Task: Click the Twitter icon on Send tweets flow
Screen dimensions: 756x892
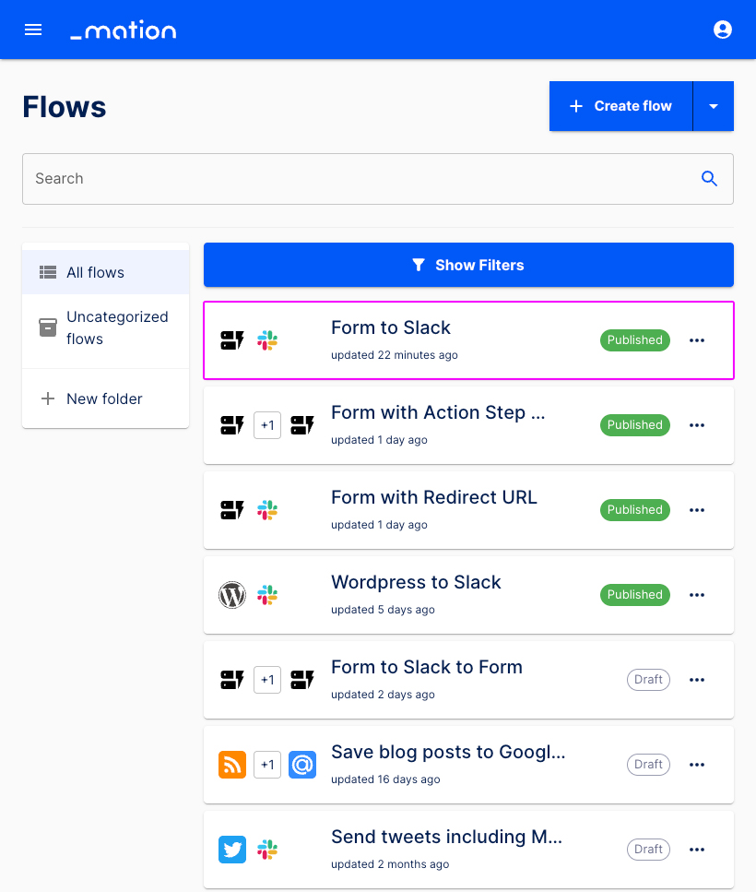Action: (x=232, y=850)
